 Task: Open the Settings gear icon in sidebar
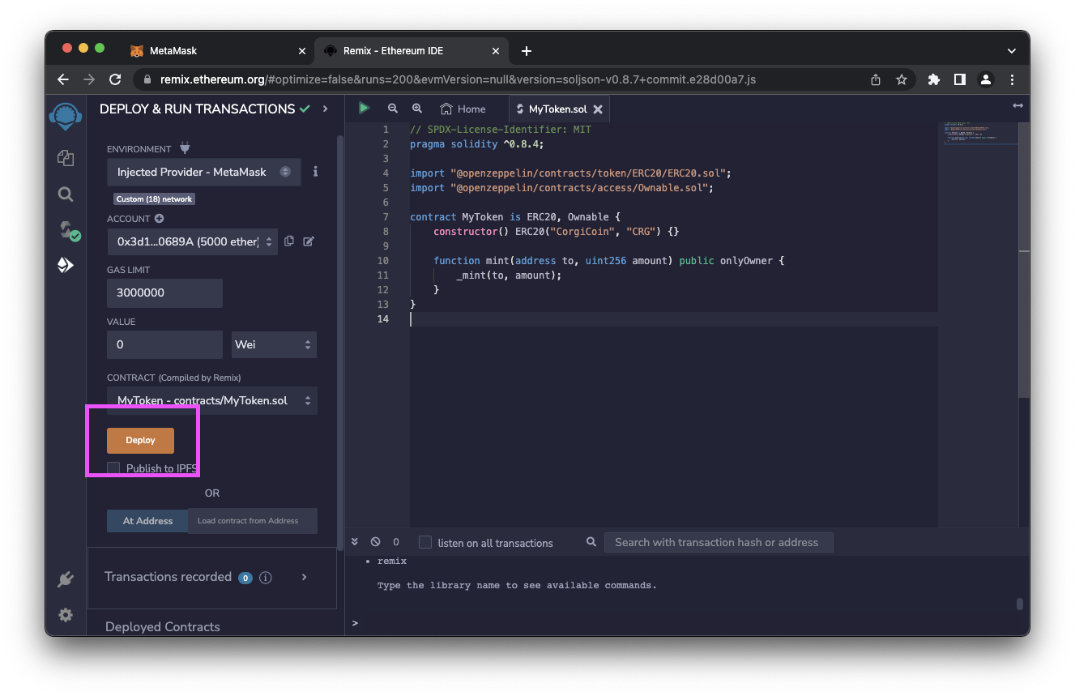(66, 615)
